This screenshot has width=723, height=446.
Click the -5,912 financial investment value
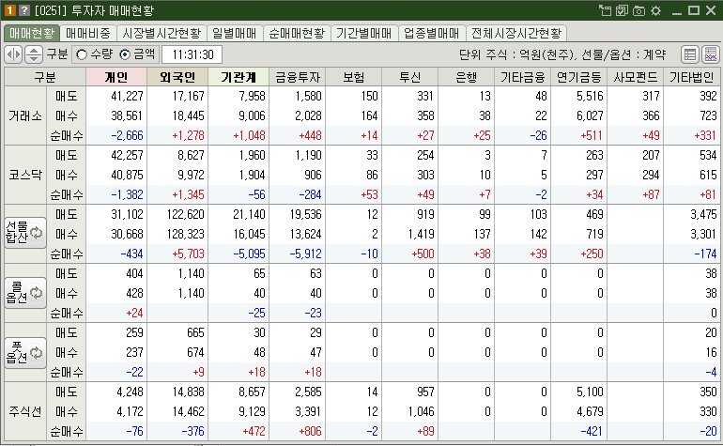coord(305,254)
